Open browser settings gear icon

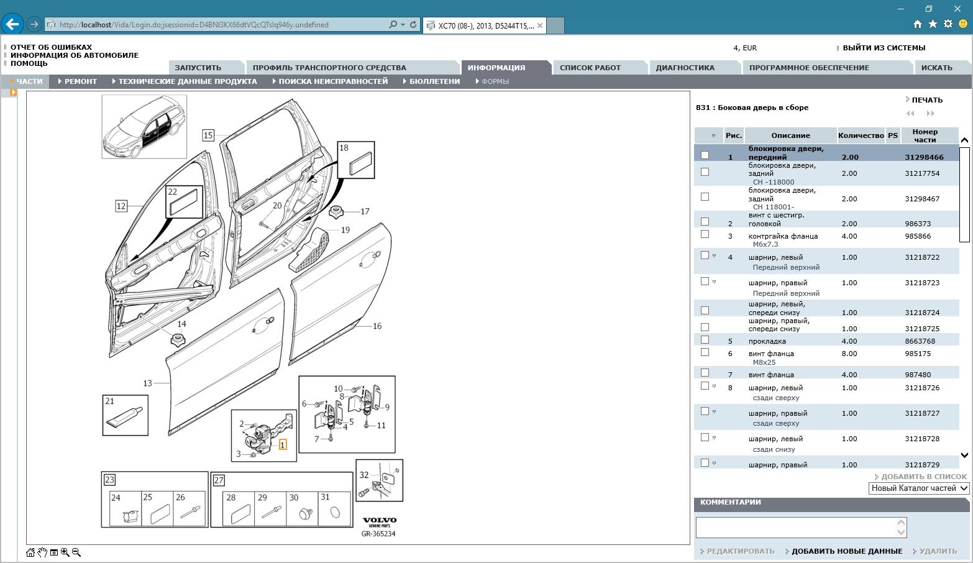click(948, 24)
